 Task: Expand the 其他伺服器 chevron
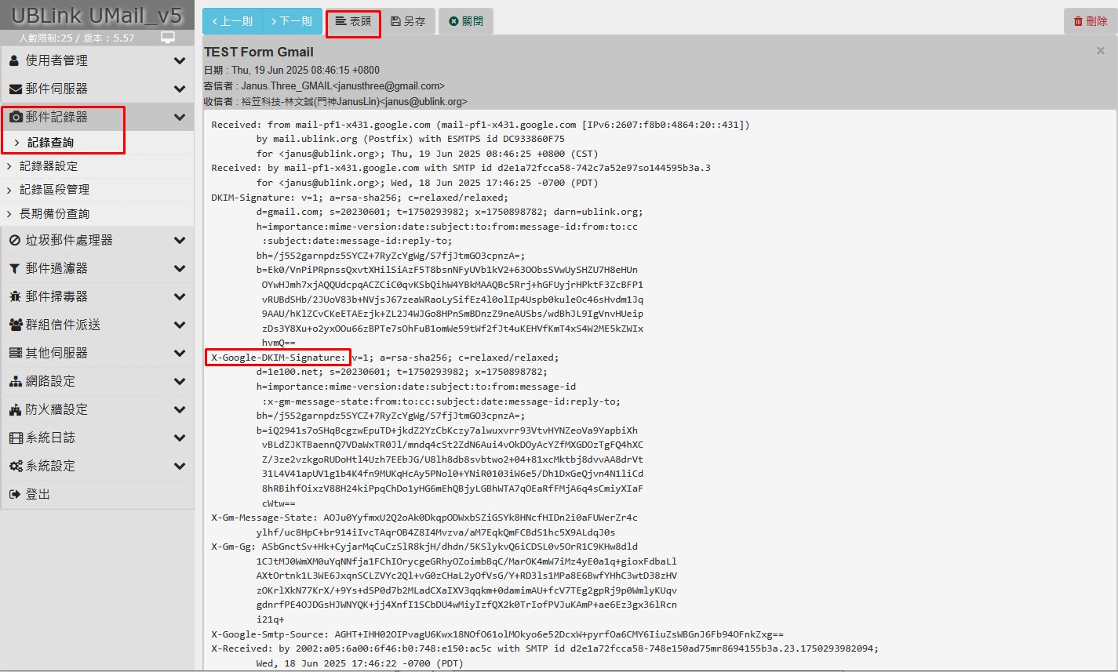(x=180, y=354)
